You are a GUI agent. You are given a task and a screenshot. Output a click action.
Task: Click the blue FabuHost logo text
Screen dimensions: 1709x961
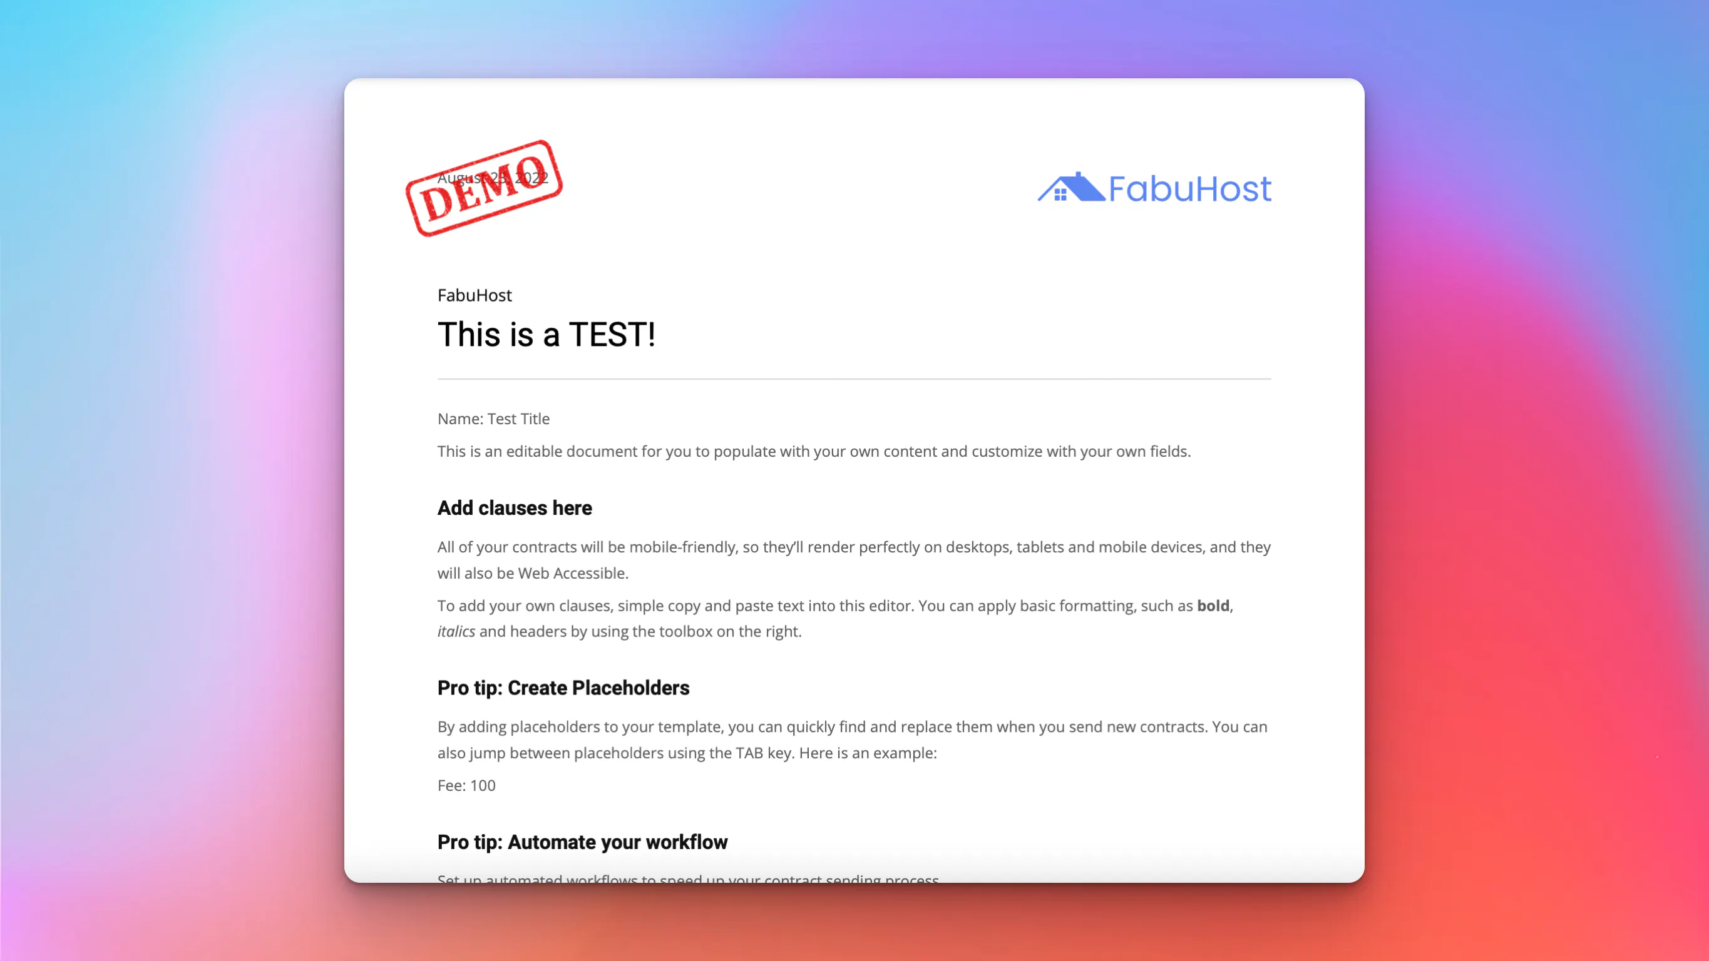click(x=1189, y=189)
